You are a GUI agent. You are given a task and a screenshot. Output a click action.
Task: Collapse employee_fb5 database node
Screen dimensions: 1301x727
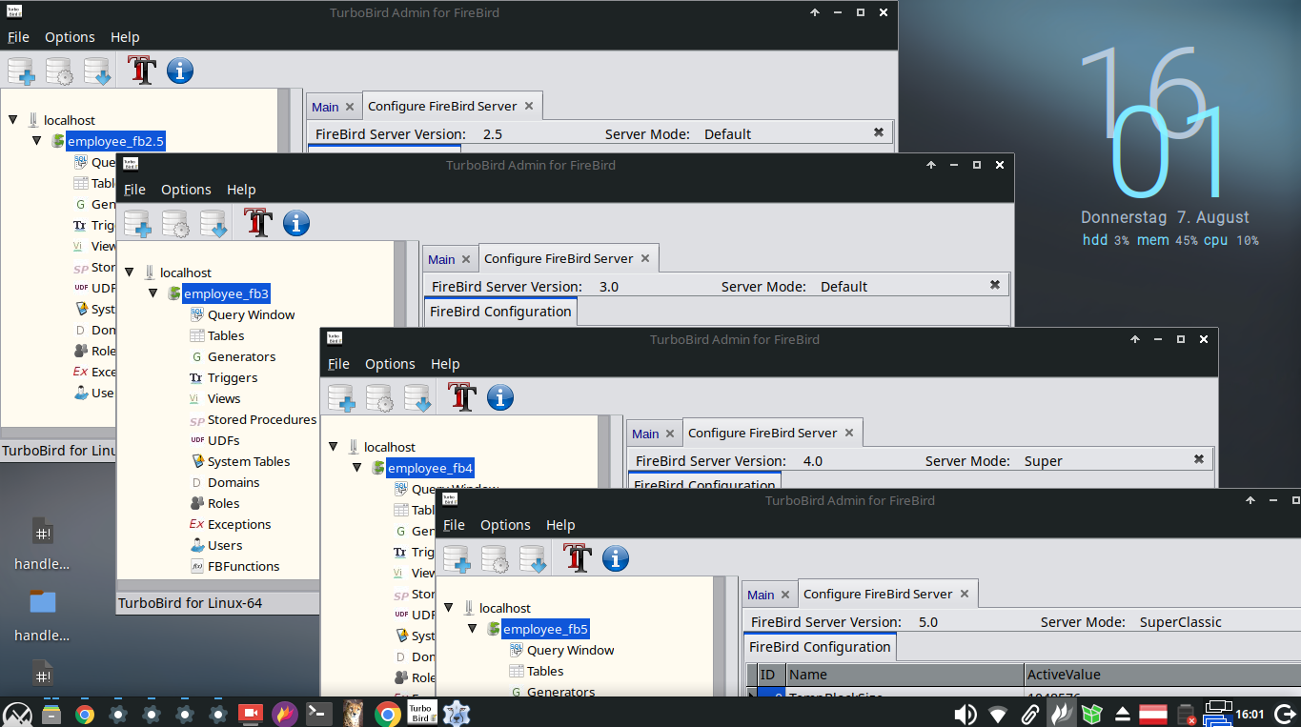tap(472, 629)
